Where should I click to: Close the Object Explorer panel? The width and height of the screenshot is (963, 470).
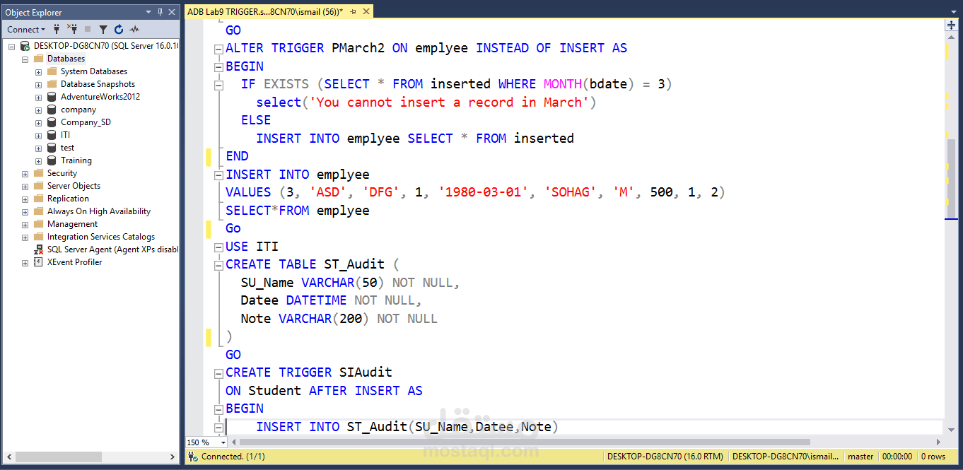coord(172,12)
